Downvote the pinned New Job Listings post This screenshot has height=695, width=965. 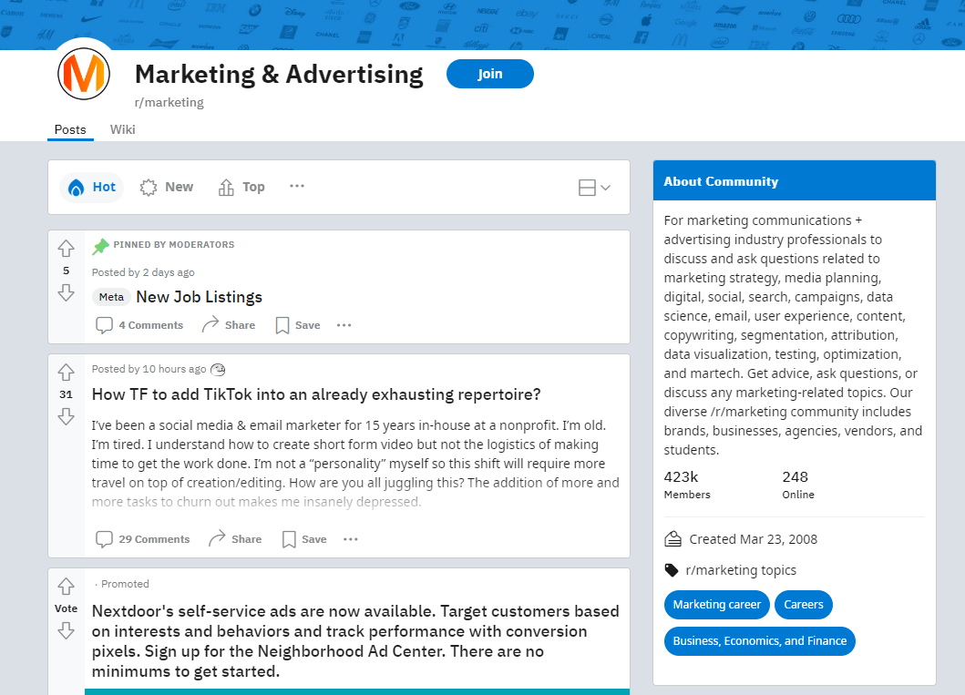point(66,294)
